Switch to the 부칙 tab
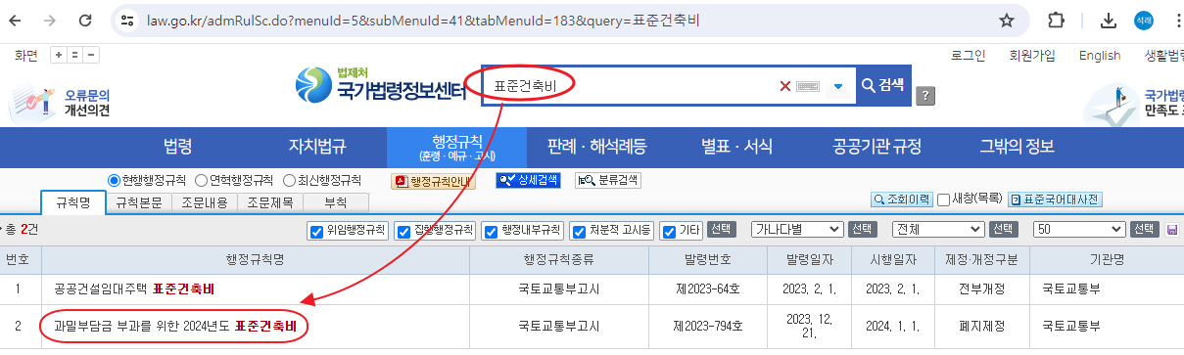Viewport: 1184px width, 355px height. pos(336,202)
